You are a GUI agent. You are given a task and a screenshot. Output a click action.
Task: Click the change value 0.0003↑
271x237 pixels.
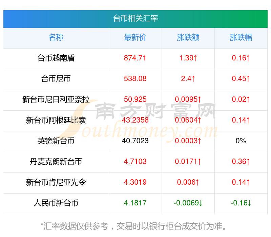[x=188, y=141]
